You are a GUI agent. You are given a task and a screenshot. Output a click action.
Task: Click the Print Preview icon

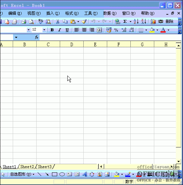tap(31, 21)
